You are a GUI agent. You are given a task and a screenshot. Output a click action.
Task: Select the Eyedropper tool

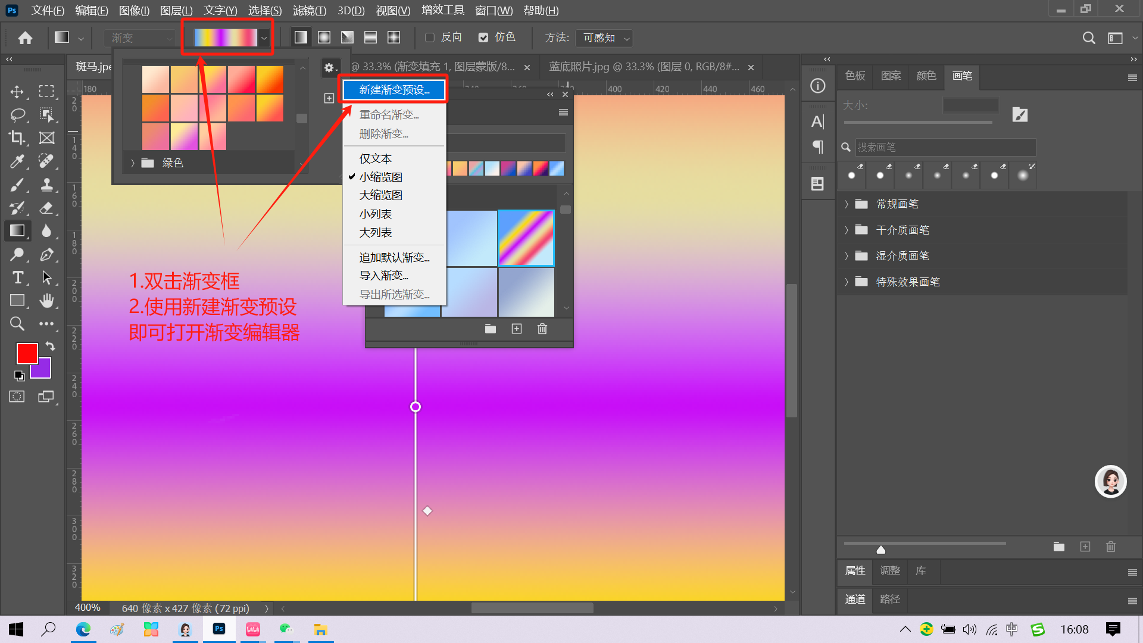17,161
